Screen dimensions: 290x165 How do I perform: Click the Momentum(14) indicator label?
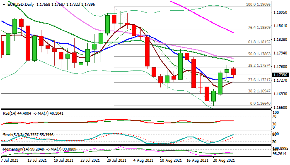pyautogui.click(x=17, y=149)
